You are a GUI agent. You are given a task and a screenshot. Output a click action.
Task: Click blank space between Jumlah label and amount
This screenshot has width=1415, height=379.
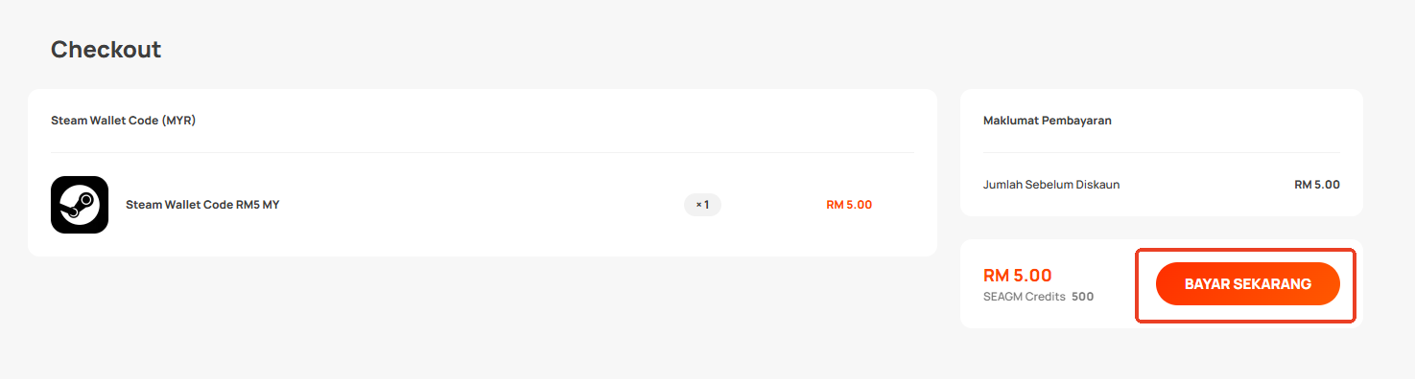pyautogui.click(x=1207, y=185)
